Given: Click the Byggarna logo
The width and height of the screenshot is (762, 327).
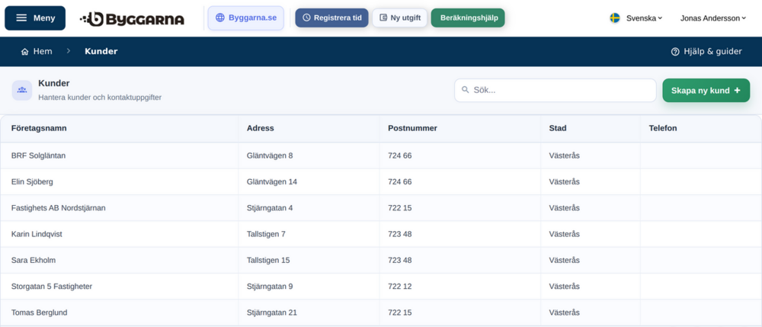Looking at the screenshot, I should (132, 18).
